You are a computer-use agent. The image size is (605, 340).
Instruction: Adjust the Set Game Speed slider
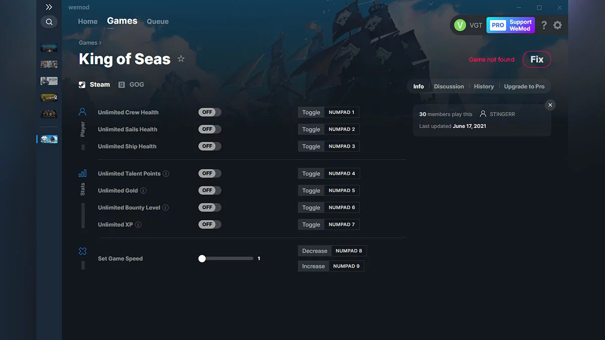(202, 258)
